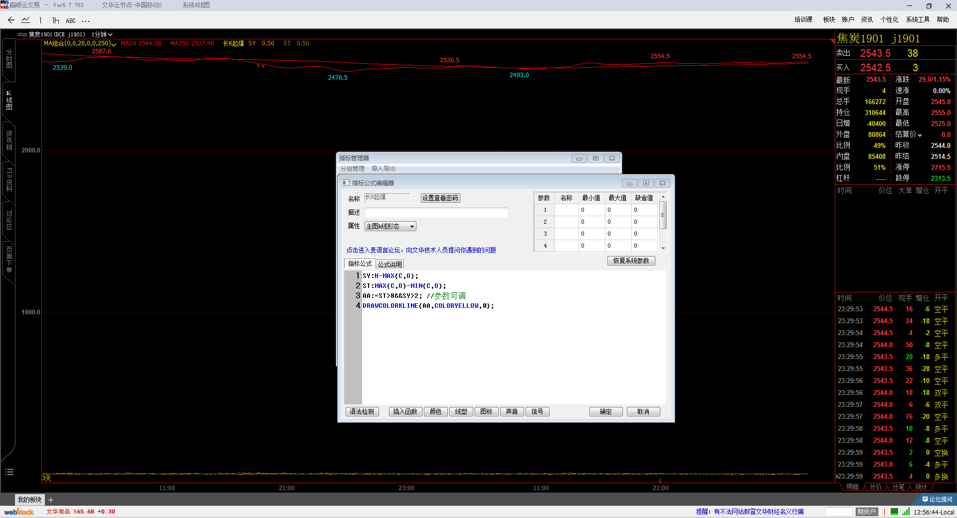
Task: Open the 属性 主图K线形态 dropdown
Action: (x=390, y=226)
